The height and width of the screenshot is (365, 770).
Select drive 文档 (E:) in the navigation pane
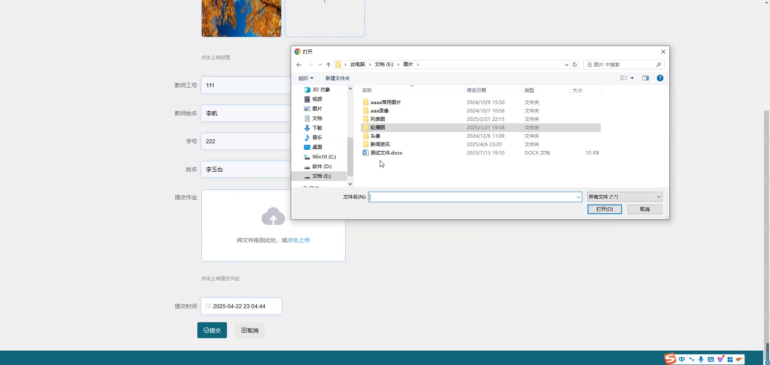point(320,176)
